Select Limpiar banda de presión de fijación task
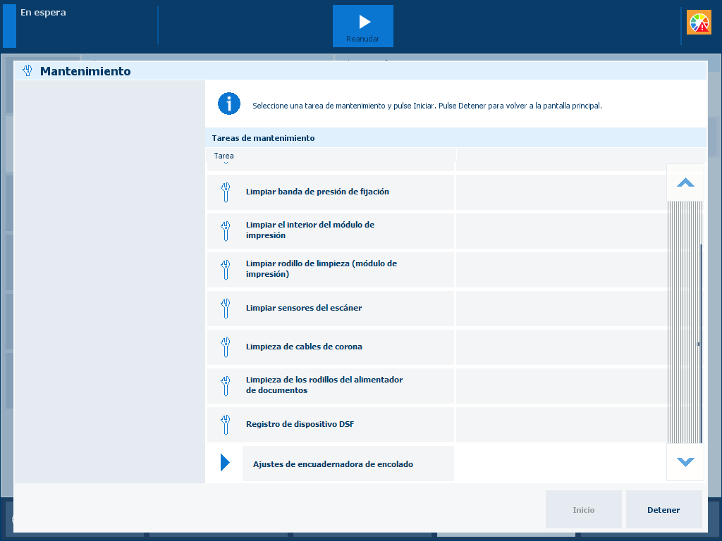This screenshot has height=541, width=722. [330, 192]
